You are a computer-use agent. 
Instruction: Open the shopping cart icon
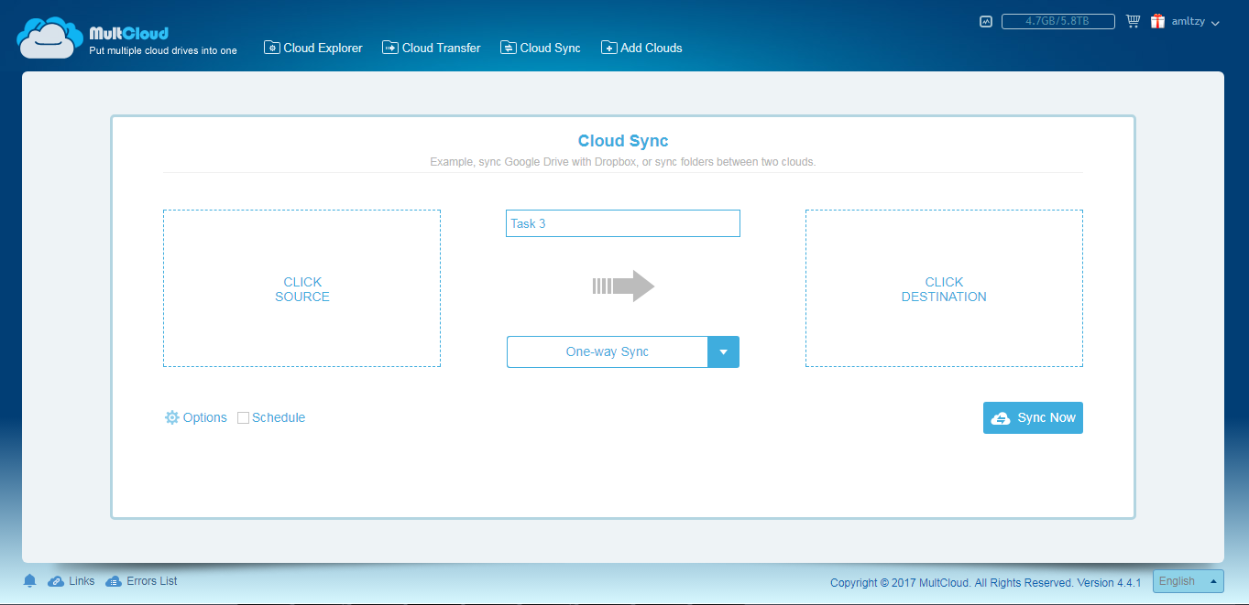click(x=1133, y=21)
